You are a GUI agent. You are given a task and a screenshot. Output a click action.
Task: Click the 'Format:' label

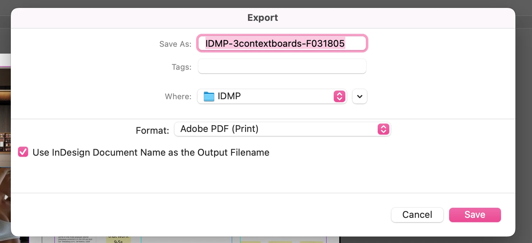[x=152, y=130]
